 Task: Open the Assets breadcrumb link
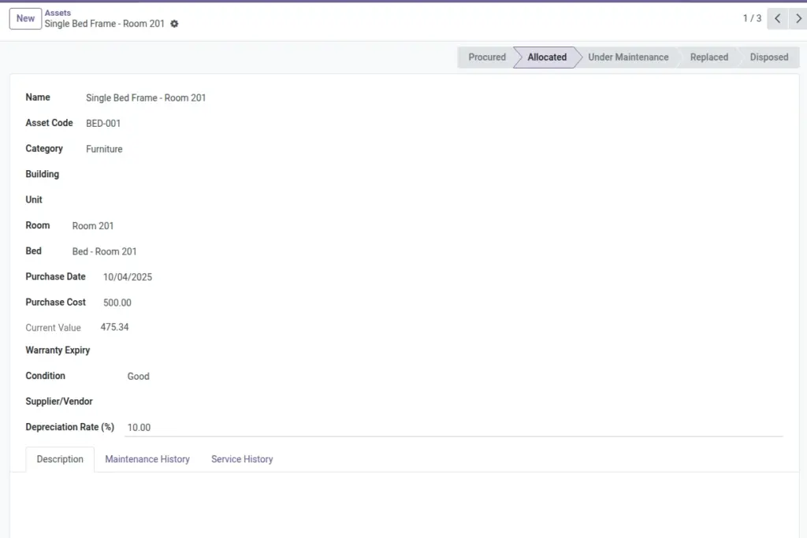58,13
